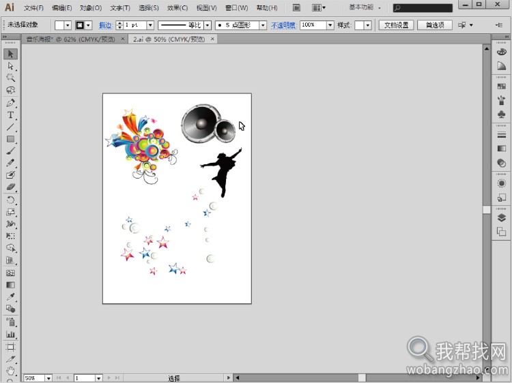The image size is (512, 383).
Task: Open the arrange documents dropdown
Action: [318, 7]
